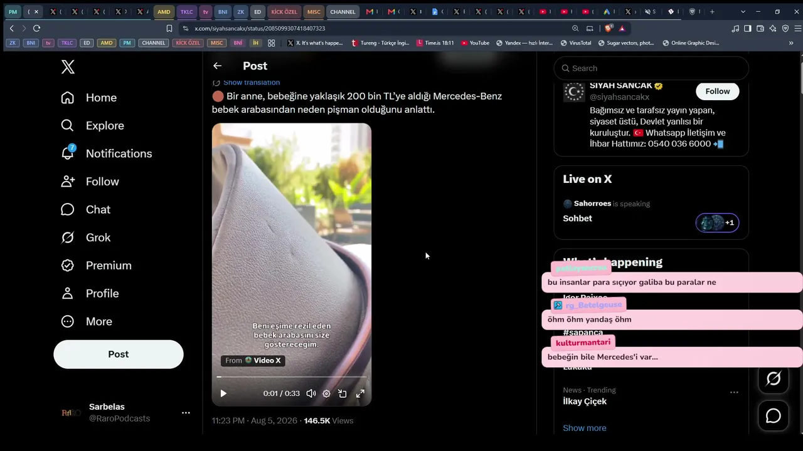This screenshot has height=451, width=803.
Task: Open the music note playlist icon
Action: [x=735, y=28]
